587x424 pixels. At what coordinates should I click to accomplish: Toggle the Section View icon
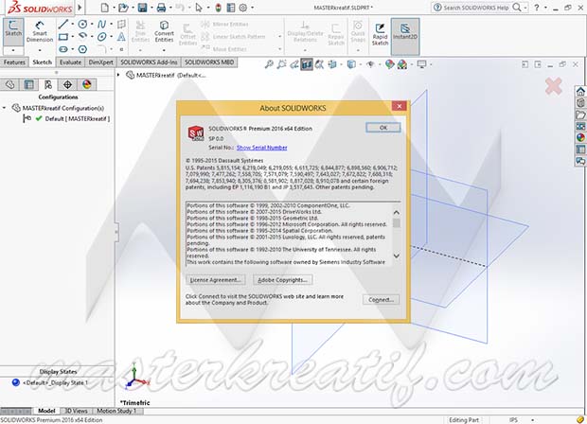pos(307,64)
